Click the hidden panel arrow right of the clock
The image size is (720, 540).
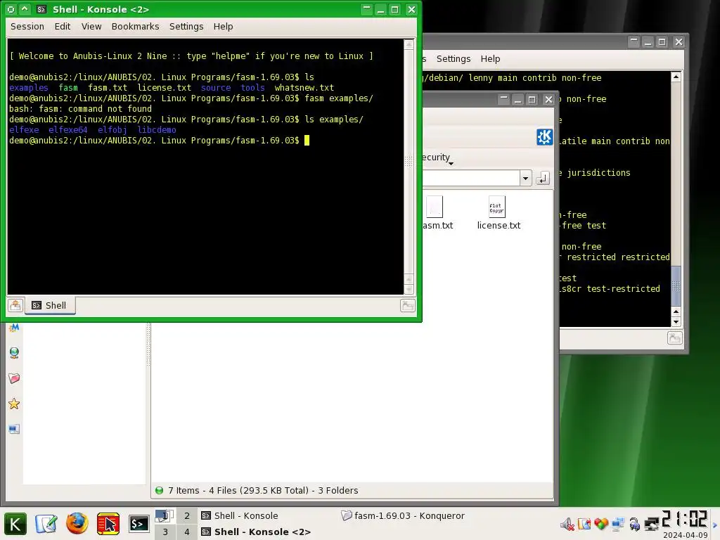pos(715,525)
